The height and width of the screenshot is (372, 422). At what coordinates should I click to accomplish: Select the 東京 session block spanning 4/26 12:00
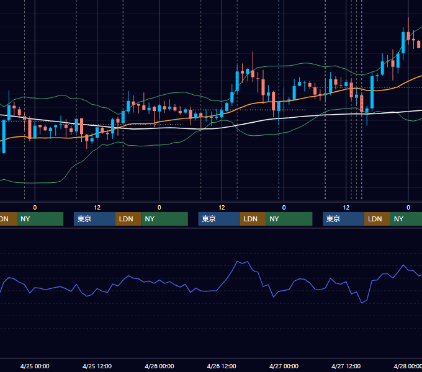[219, 219]
